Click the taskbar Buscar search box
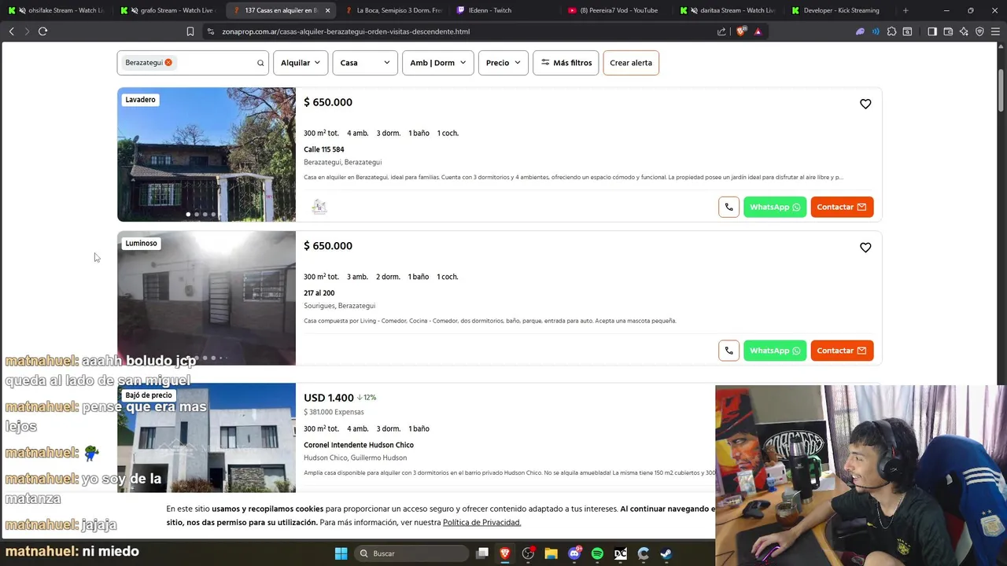 click(x=413, y=553)
